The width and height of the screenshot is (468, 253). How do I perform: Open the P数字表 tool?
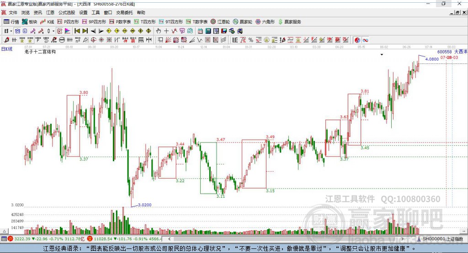coord(120,22)
